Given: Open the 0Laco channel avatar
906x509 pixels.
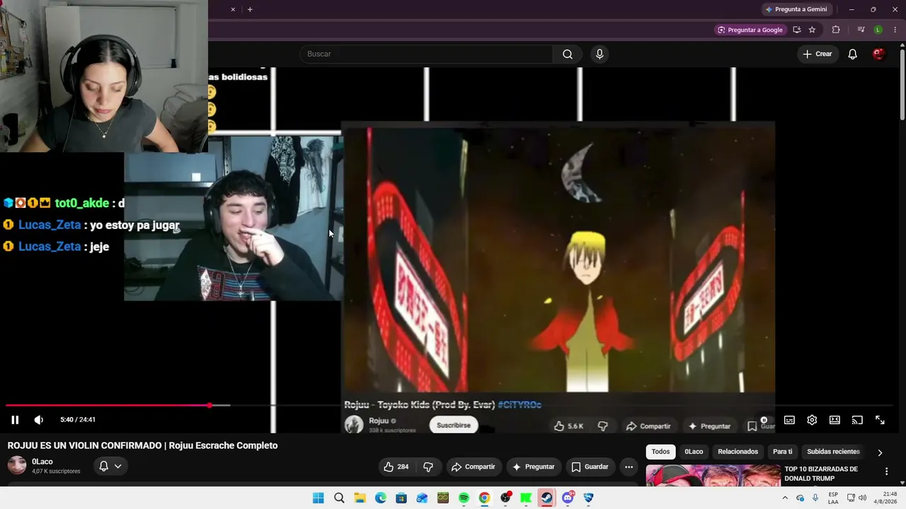Looking at the screenshot, I should [17, 465].
